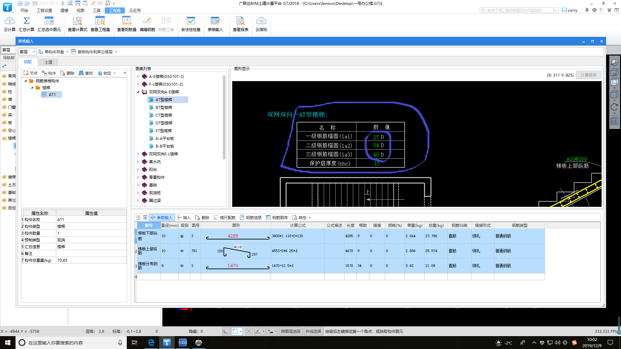
Task: Collapse 双网双向A-E楼梯 node
Action: (138, 92)
